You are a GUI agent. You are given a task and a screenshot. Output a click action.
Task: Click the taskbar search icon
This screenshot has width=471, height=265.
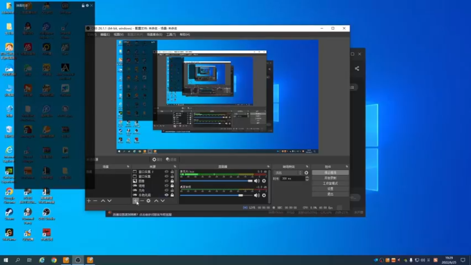[18, 260]
